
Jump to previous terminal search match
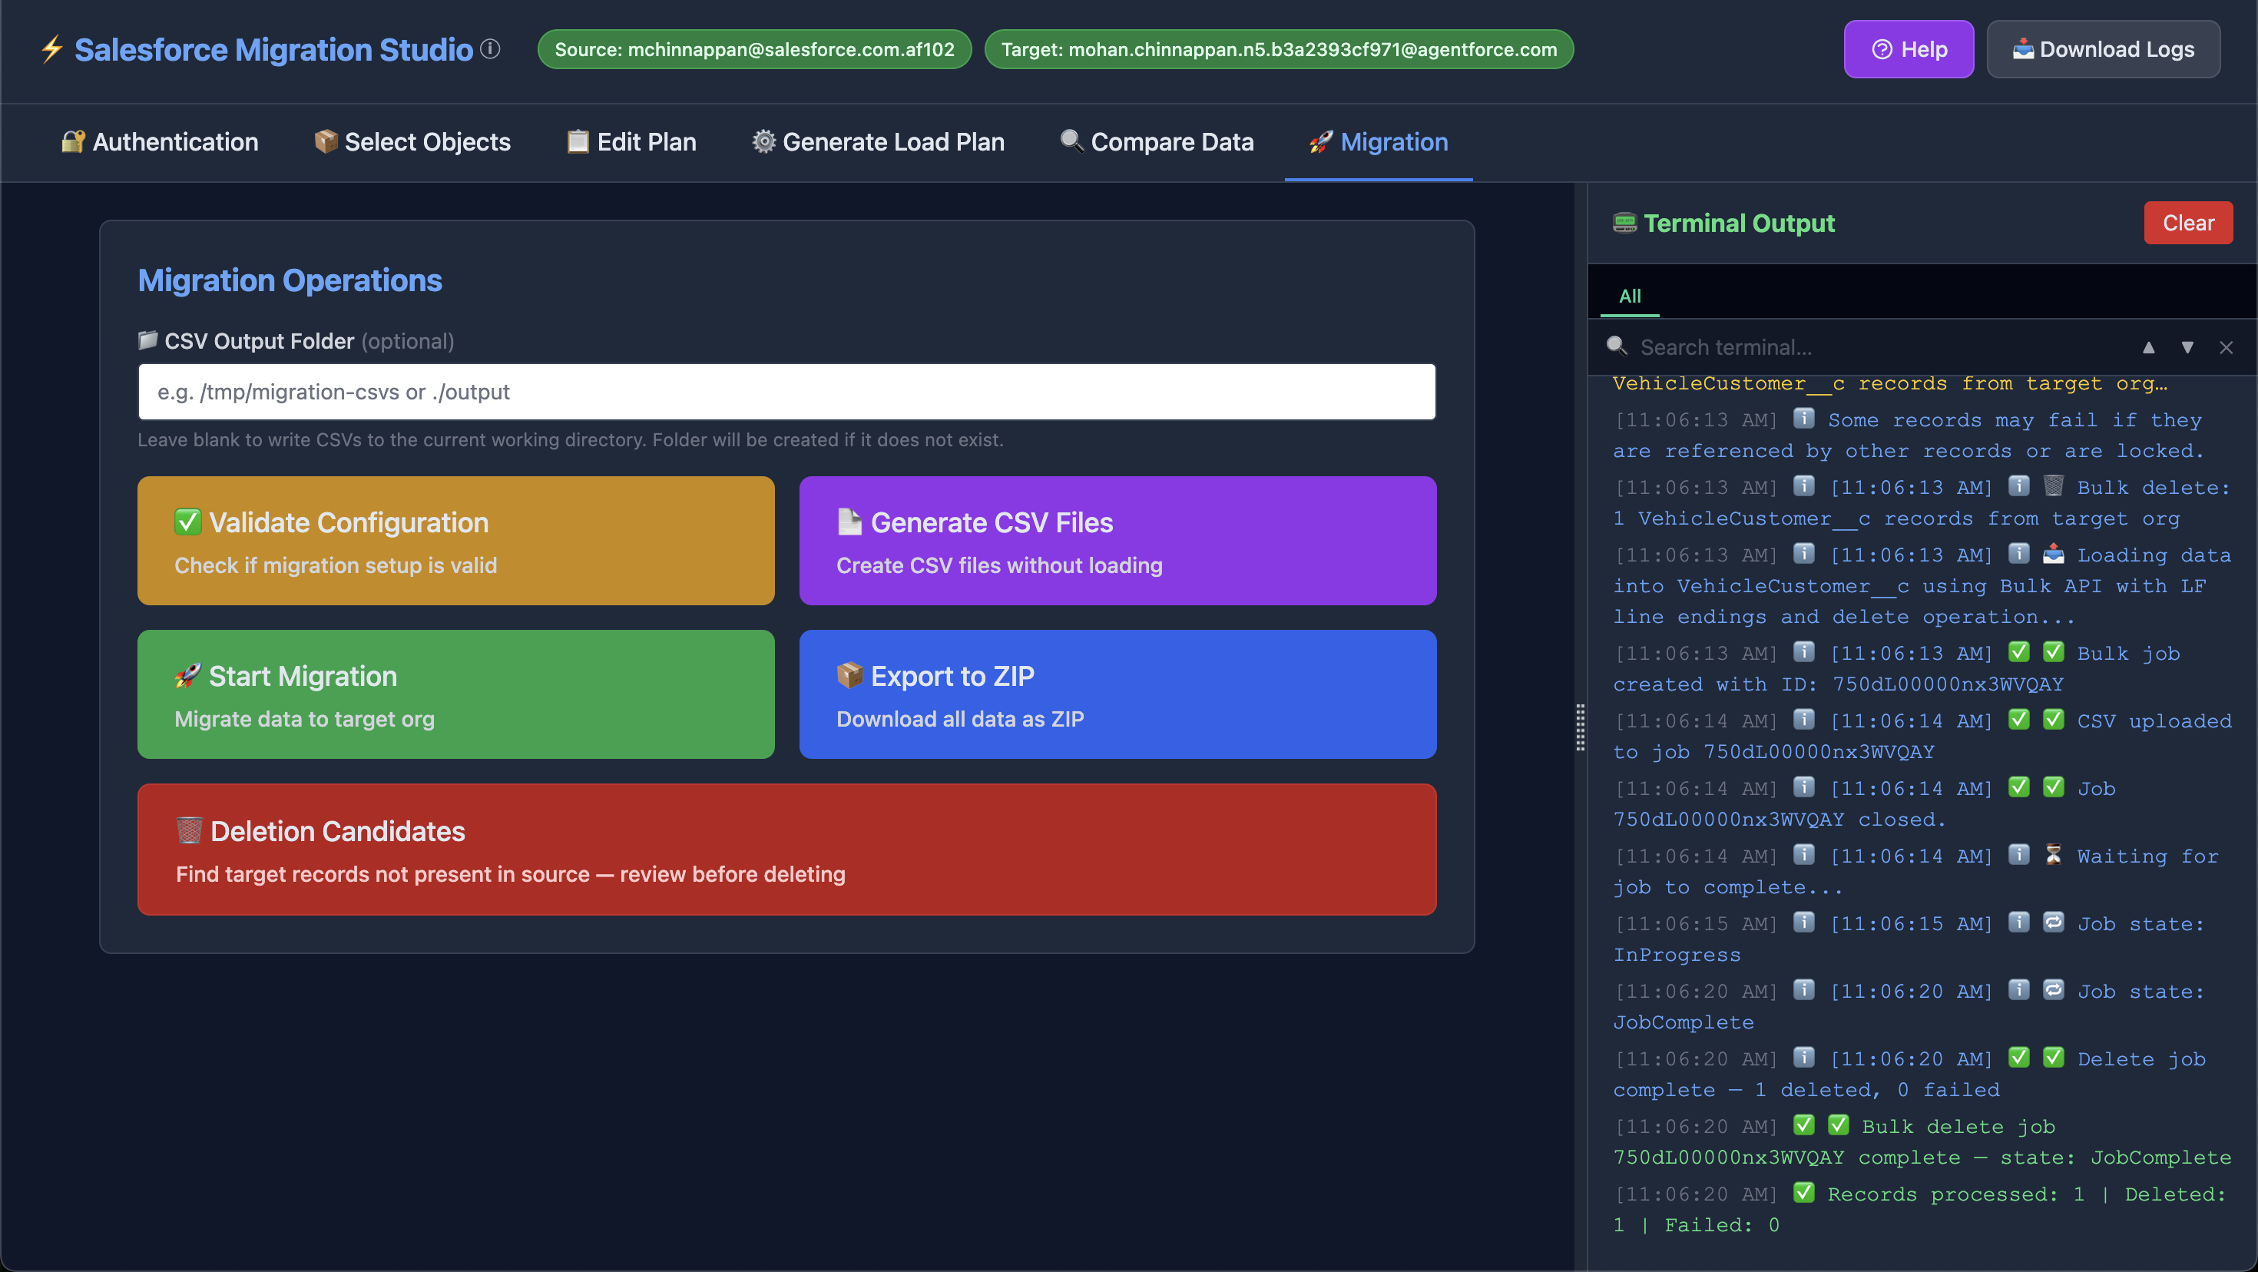(x=2148, y=347)
